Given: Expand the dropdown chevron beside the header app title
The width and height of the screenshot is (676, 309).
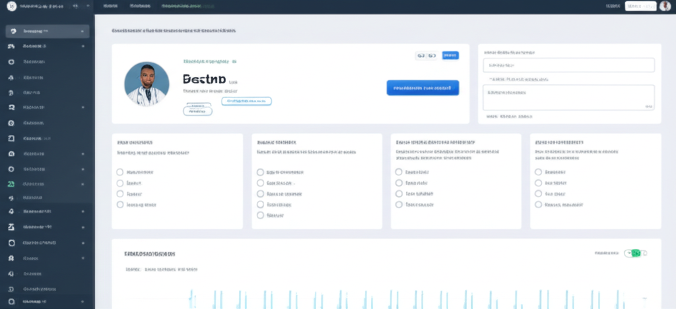Looking at the screenshot, I should (88, 7).
